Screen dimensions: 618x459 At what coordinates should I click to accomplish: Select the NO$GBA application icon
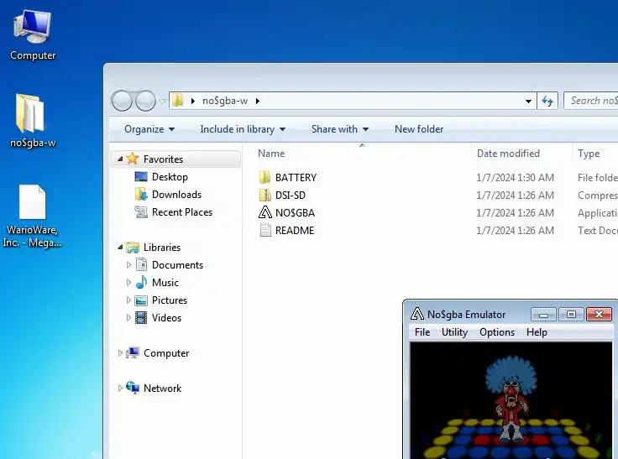(x=264, y=212)
